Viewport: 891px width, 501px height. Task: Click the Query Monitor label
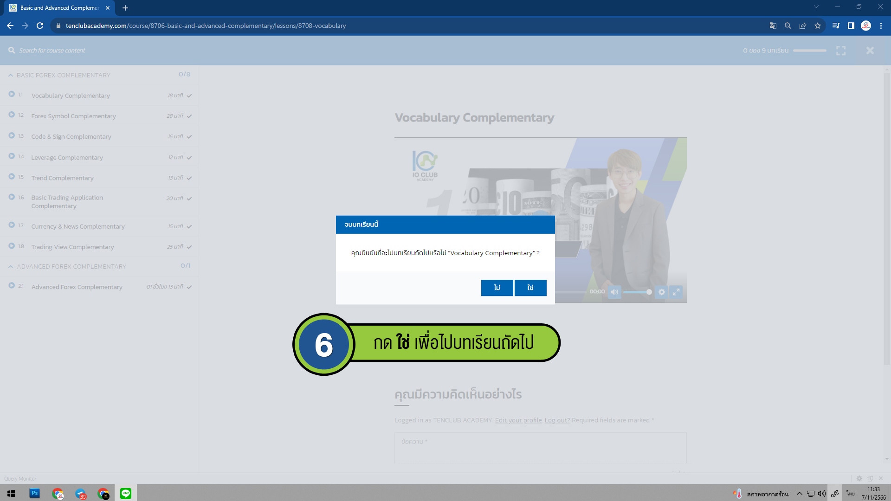click(20, 479)
